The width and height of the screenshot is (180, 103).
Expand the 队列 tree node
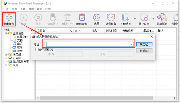click(6, 65)
